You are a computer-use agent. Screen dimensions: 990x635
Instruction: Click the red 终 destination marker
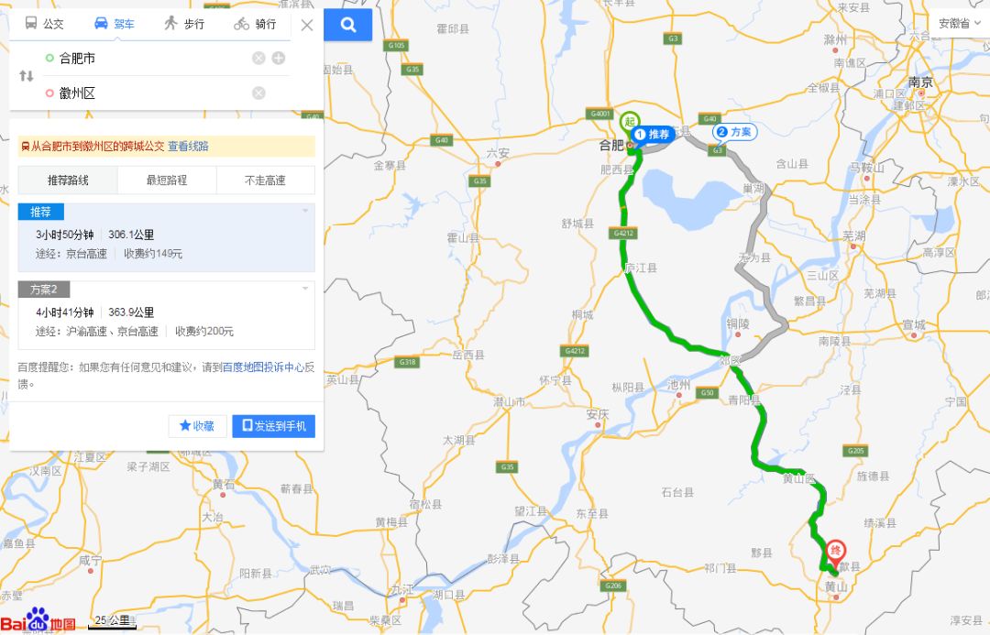coord(835,553)
